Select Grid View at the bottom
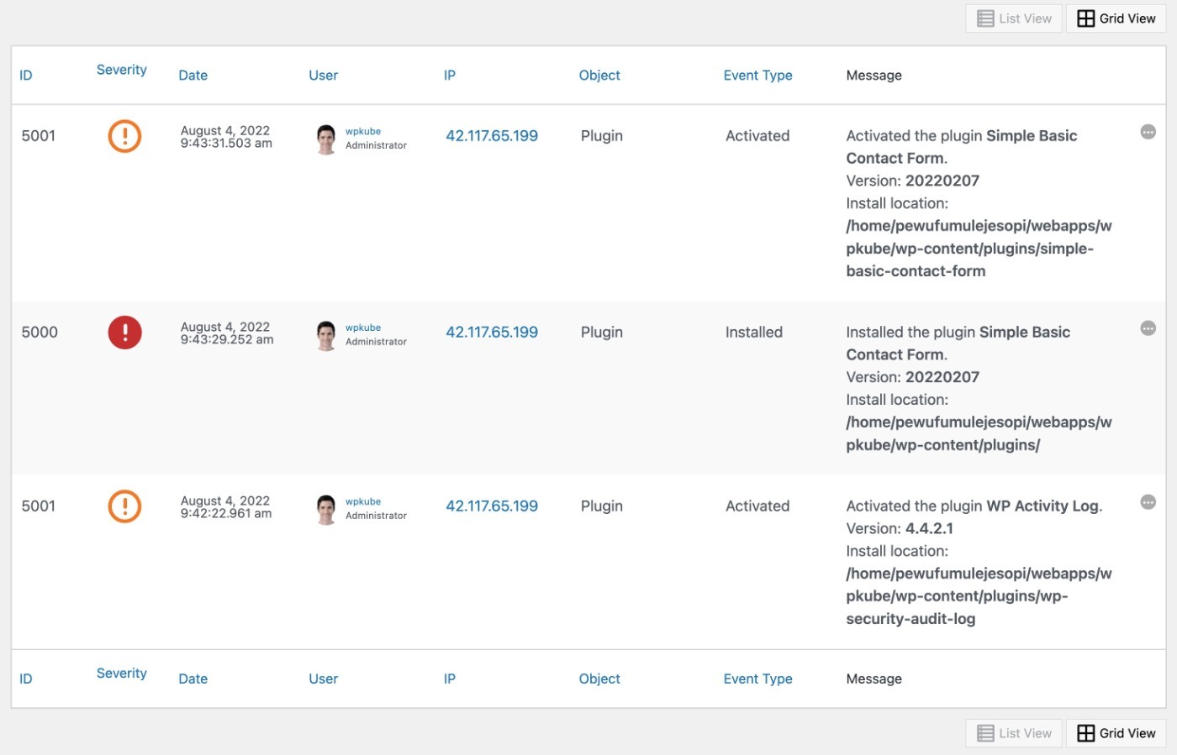This screenshot has height=755, width=1177. [1116, 733]
